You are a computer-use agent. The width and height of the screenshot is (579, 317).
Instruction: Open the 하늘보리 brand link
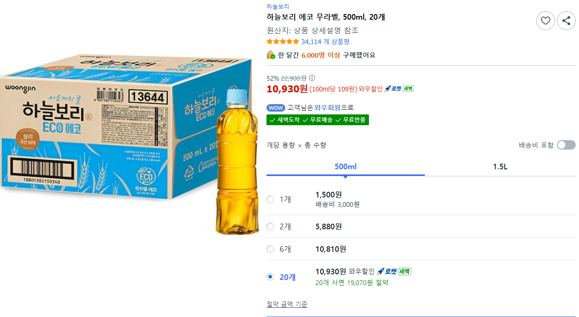click(278, 7)
